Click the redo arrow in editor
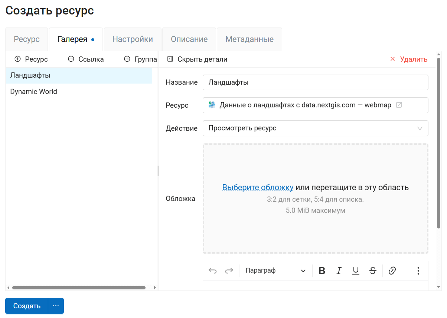Image resolution: width=447 pixels, height=318 pixels. point(229,271)
